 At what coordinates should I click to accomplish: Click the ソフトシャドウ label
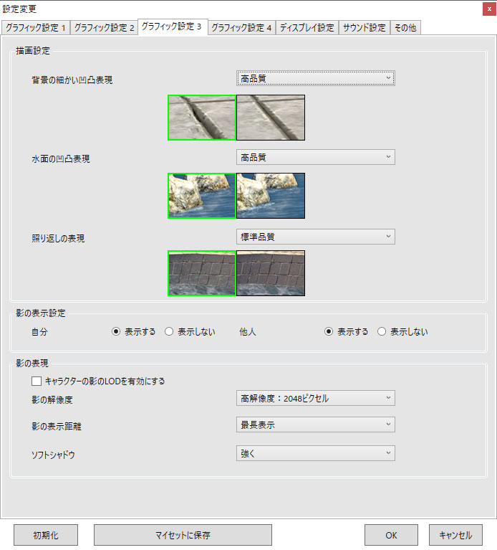pyautogui.click(x=53, y=455)
